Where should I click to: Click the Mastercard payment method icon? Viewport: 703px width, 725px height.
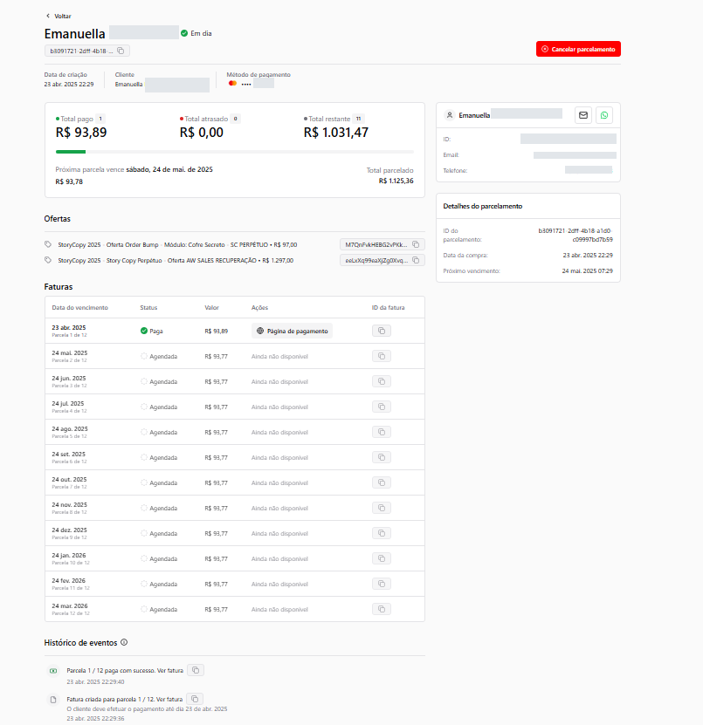pos(233,83)
